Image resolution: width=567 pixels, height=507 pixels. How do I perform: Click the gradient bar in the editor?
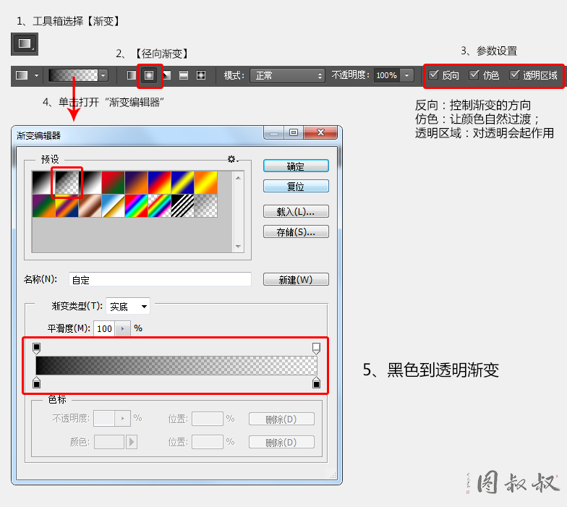pyautogui.click(x=176, y=366)
